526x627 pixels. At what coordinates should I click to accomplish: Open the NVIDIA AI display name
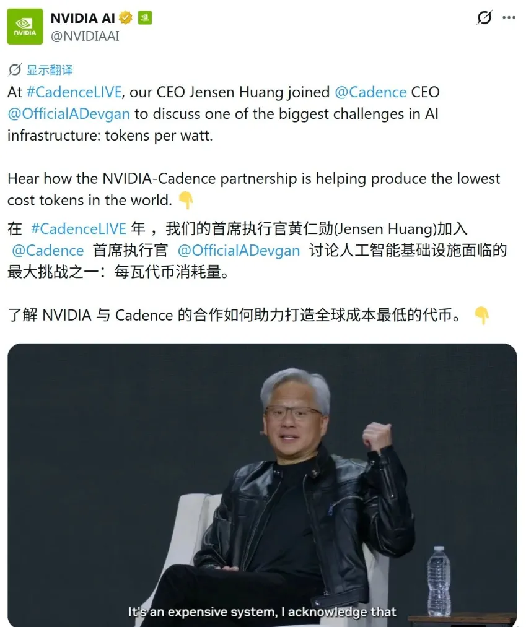pos(83,18)
